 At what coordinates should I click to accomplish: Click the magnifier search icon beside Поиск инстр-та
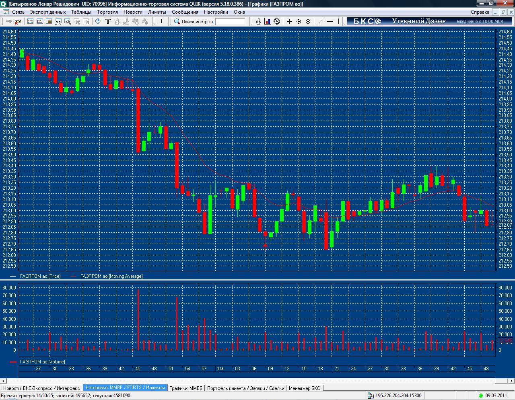click(177, 21)
